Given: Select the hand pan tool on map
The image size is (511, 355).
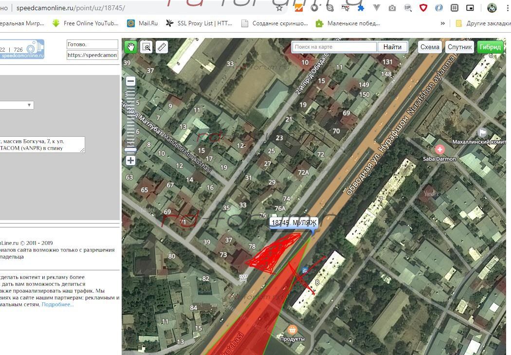Looking at the screenshot, I should 130,47.
